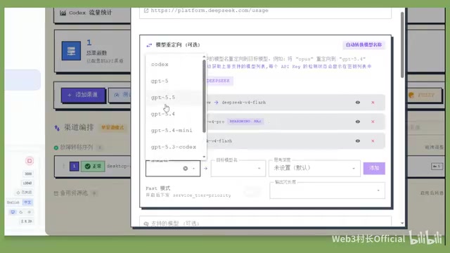Screen dimensions: 450x253
Task: Delete the v4-pro REASONING MAX mapping with red X
Action: (x=373, y=122)
